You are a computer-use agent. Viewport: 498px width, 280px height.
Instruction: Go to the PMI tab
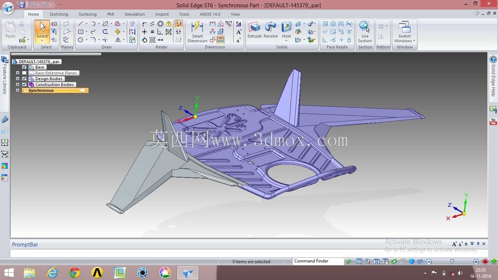click(x=110, y=14)
